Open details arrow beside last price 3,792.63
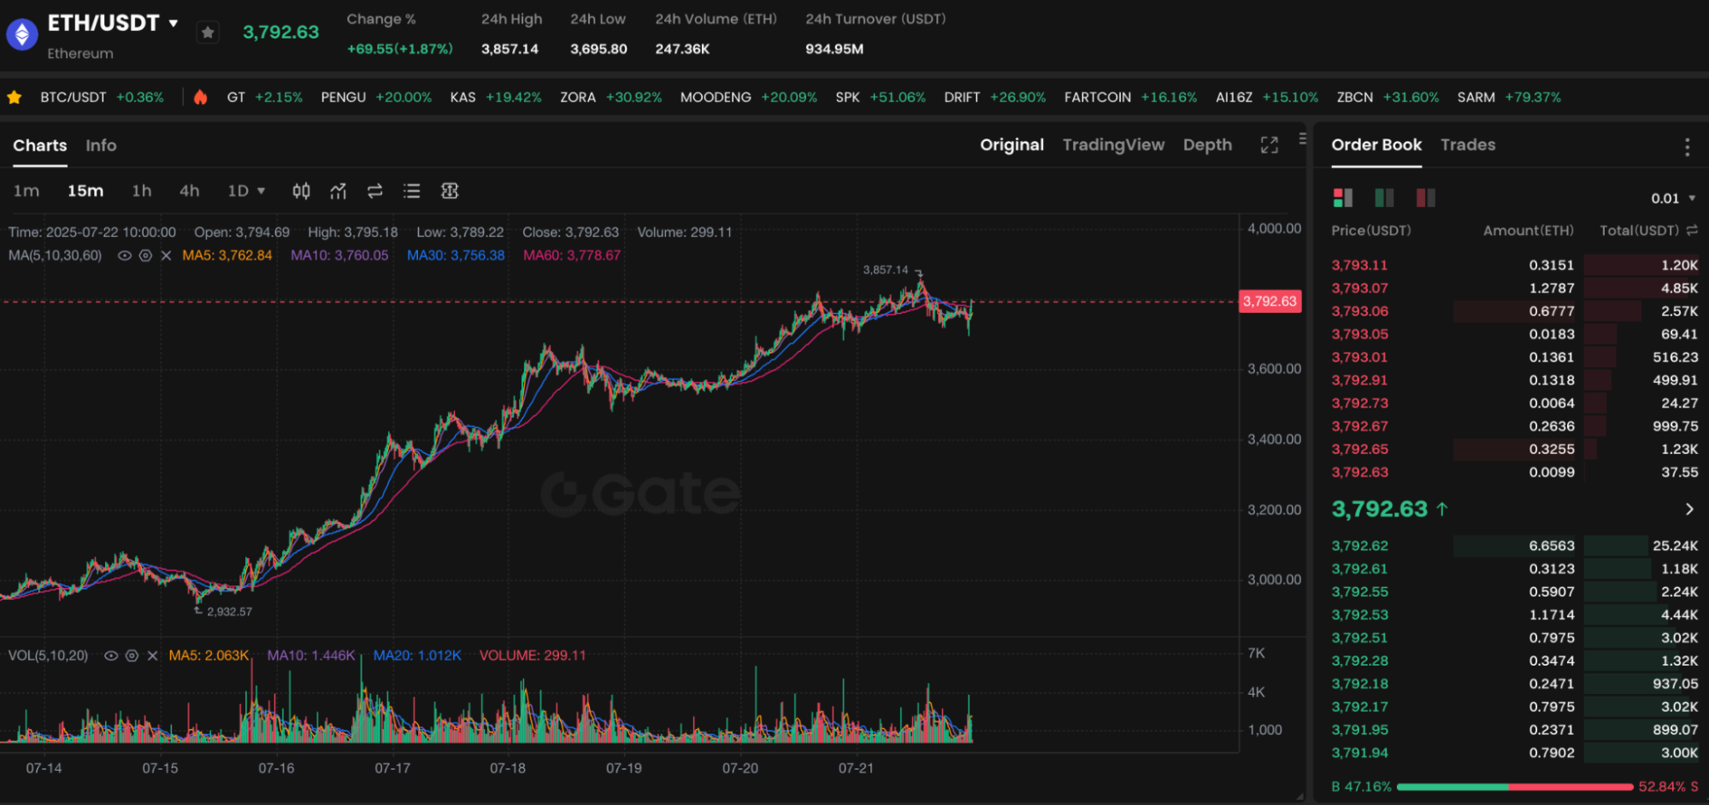Image resolution: width=1709 pixels, height=805 pixels. [x=1689, y=509]
